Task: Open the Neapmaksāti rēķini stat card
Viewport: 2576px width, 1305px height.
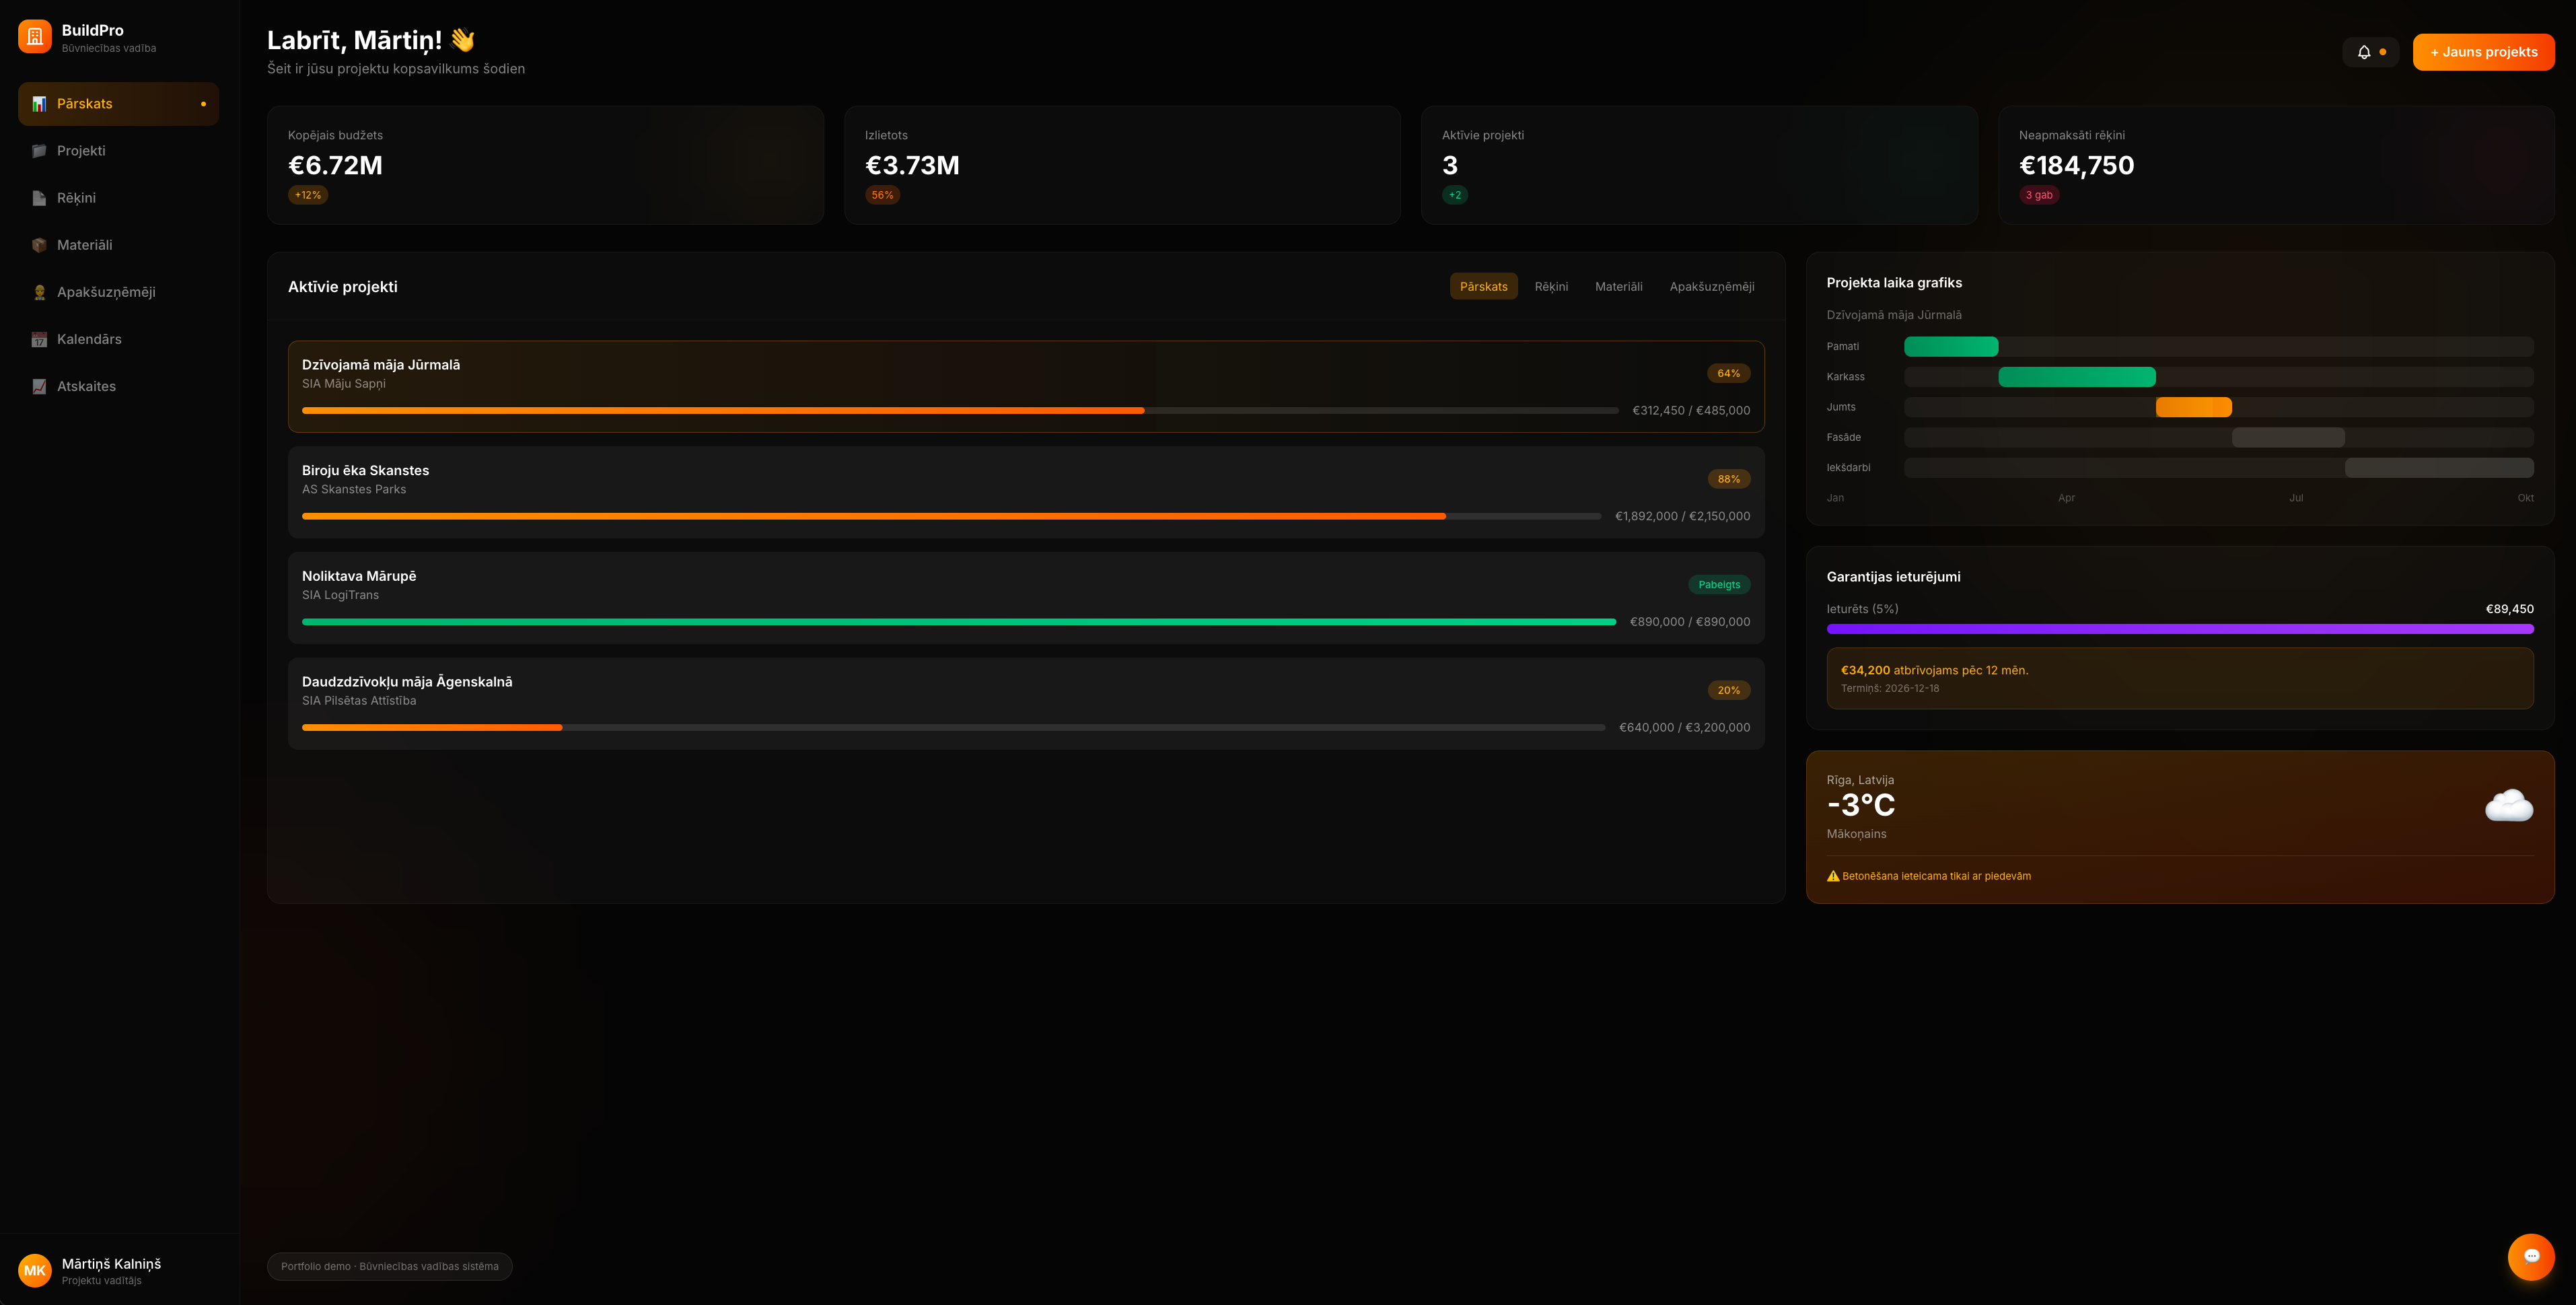Action: point(2275,165)
